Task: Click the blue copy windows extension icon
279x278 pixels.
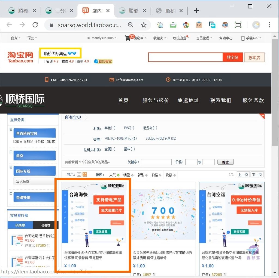Action: coord(212,25)
